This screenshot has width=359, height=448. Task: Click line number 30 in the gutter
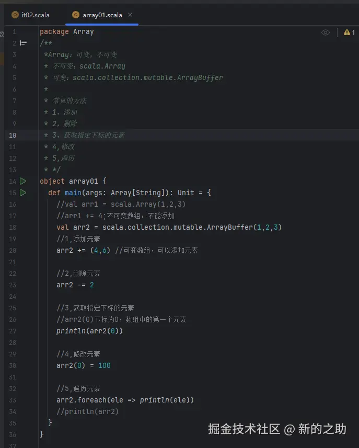tap(13, 365)
